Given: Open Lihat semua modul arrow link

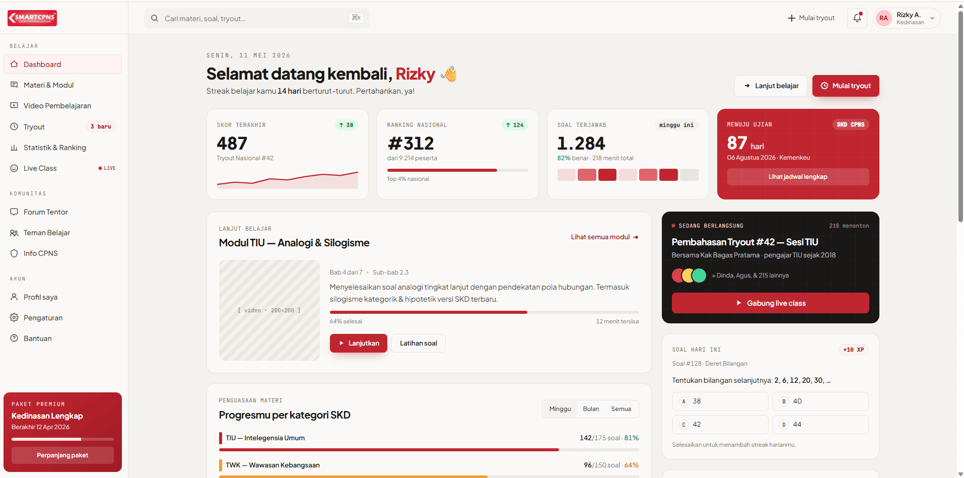Looking at the screenshot, I should 604,237.
